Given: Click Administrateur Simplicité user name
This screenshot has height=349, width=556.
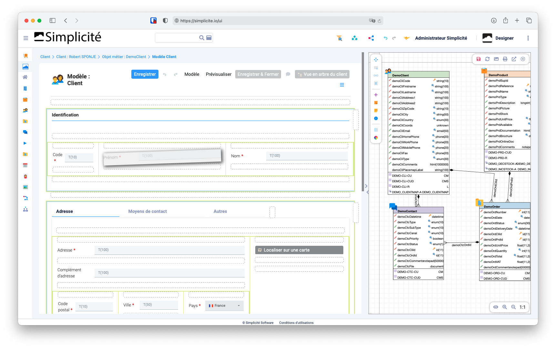Looking at the screenshot, I should tap(441, 38).
